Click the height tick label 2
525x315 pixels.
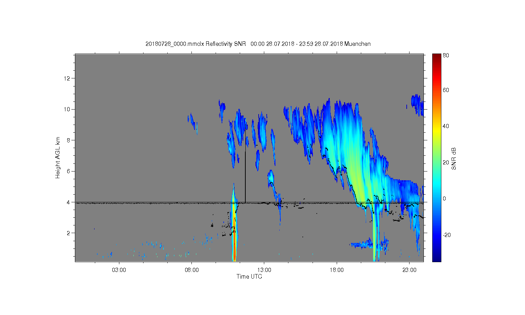[69, 233]
